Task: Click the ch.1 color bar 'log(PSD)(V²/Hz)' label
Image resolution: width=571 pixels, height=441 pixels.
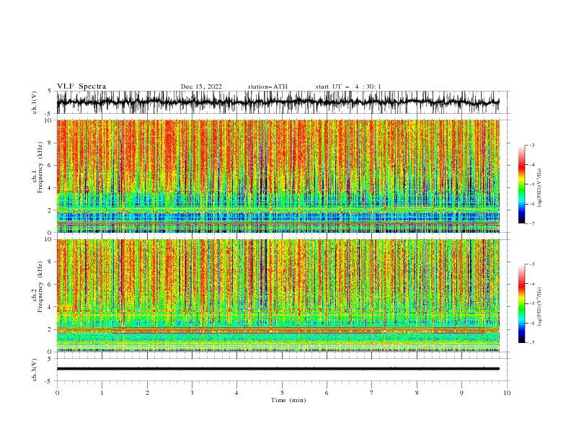Action: 540,188
